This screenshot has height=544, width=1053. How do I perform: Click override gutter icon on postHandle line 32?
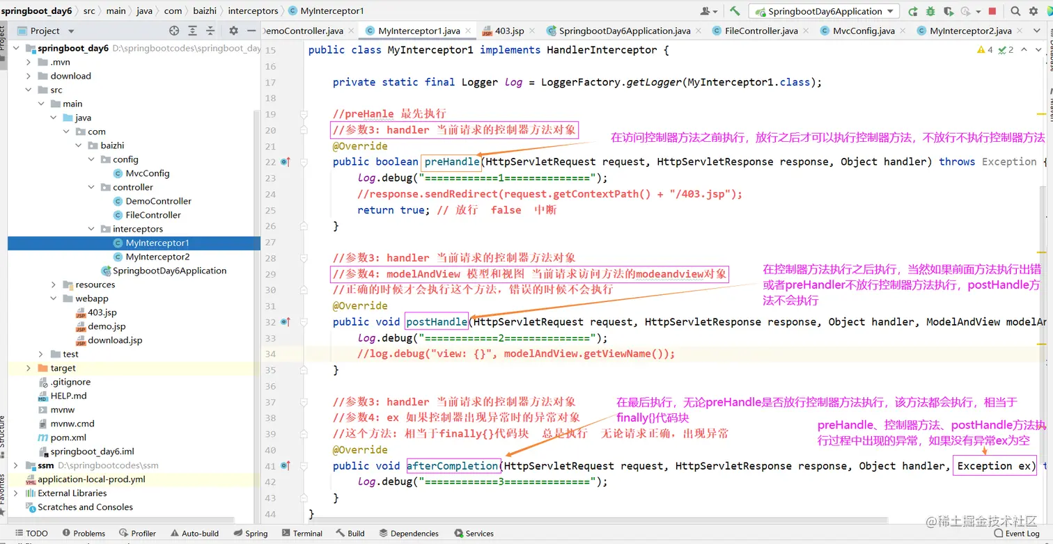[285, 322]
